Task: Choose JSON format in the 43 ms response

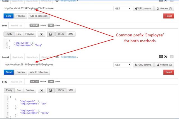Action: (x=61, y=34)
